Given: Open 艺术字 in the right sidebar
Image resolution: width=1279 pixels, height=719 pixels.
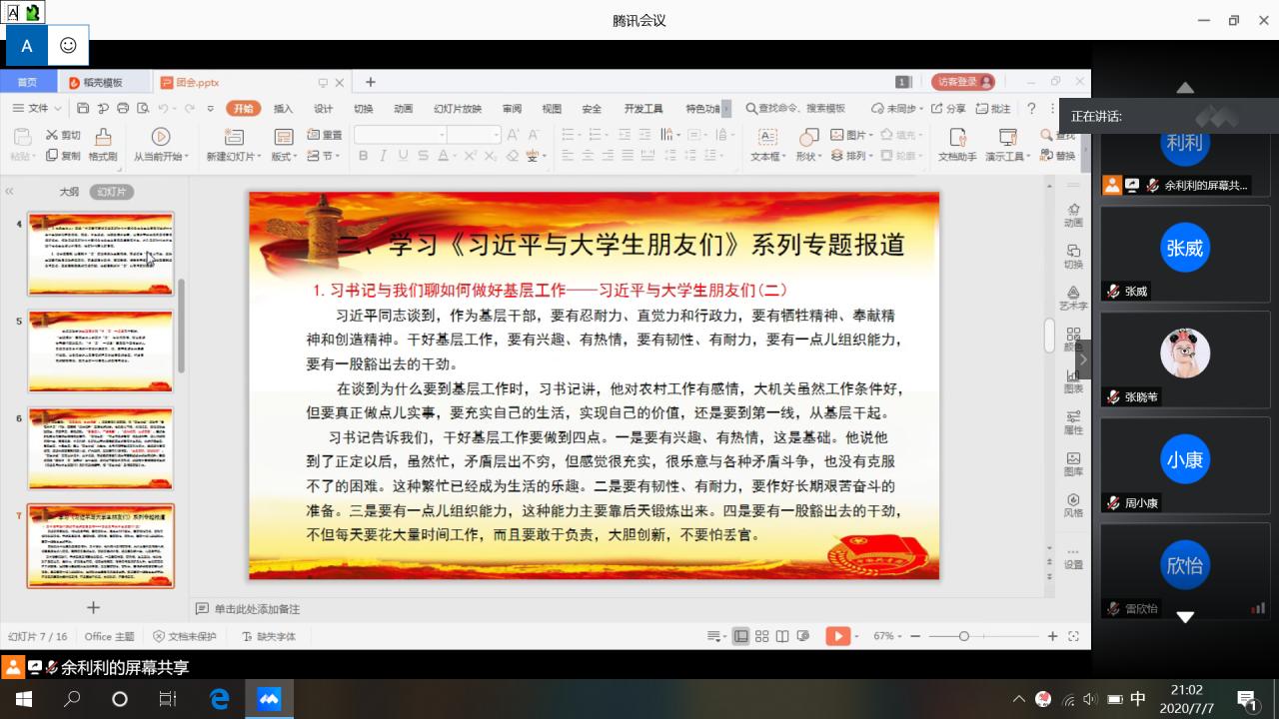Looking at the screenshot, I should (1073, 297).
